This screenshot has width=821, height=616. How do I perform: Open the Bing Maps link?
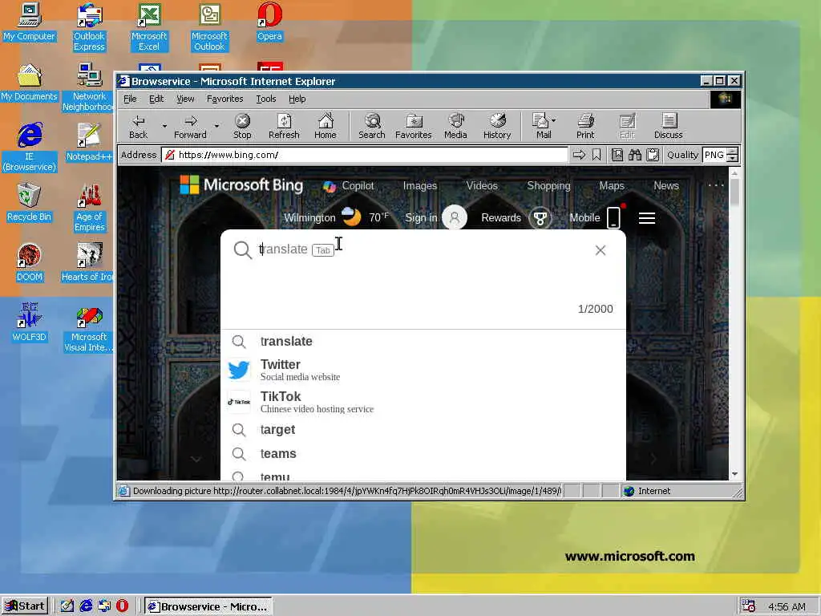tap(612, 185)
